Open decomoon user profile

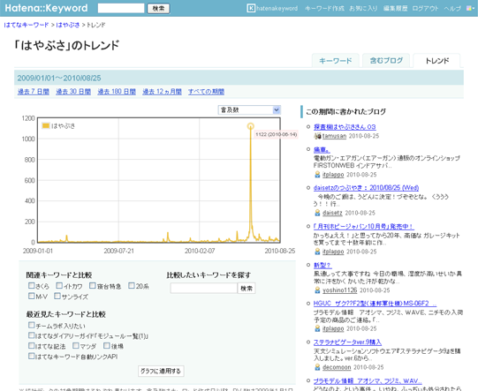coord(337,367)
